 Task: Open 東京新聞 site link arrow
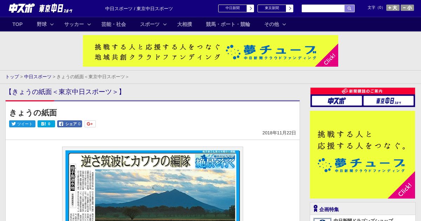click(x=289, y=8)
